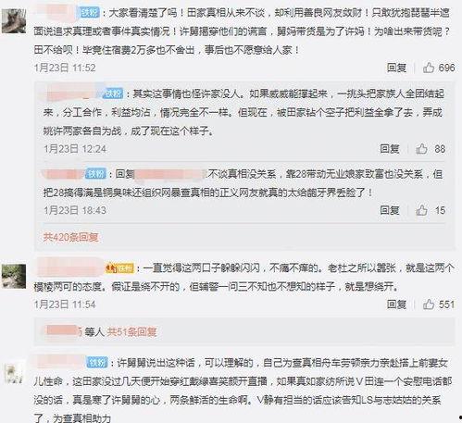Image resolution: width=462 pixels, height=423 pixels.
Task: Reply to the 11:52 comment
Action: click(396, 68)
